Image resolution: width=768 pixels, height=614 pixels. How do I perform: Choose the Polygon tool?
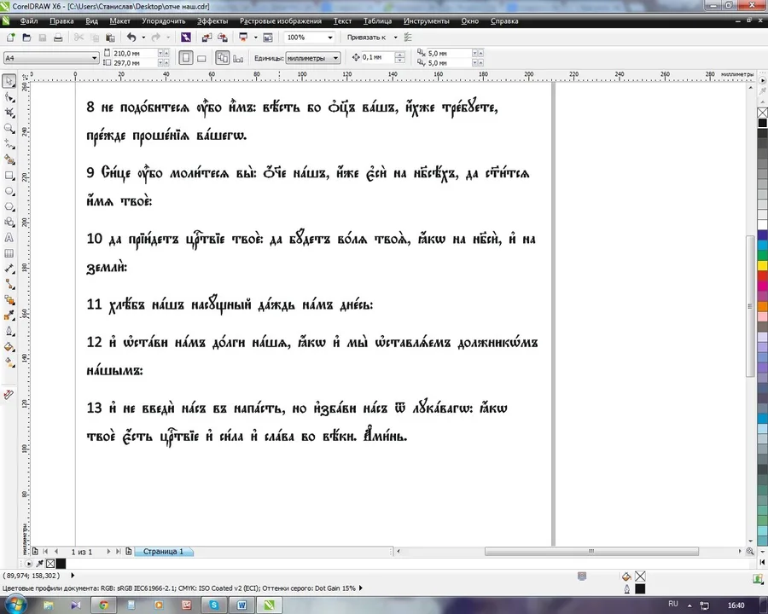tap(9, 206)
